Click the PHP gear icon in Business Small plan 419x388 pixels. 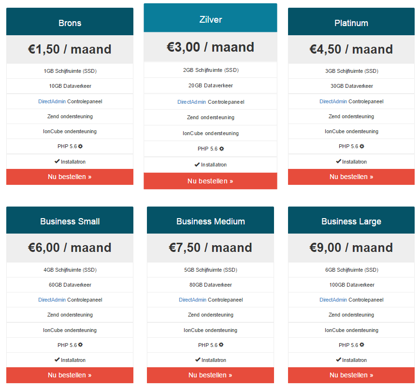[x=80, y=345]
